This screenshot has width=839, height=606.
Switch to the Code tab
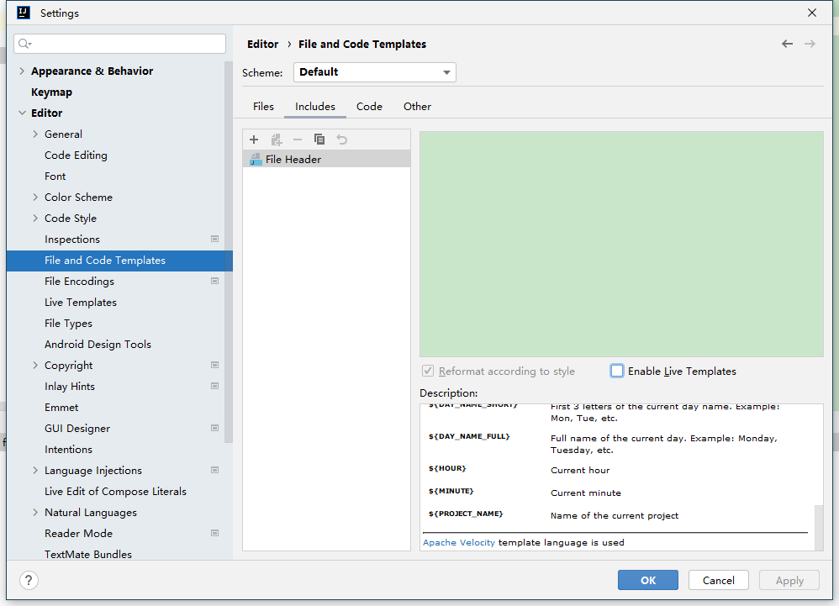(369, 107)
